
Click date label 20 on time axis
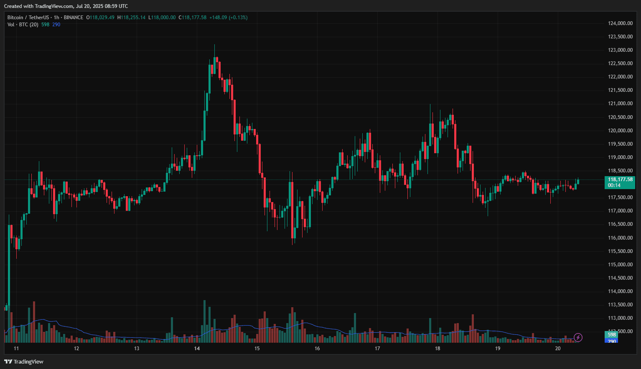click(558, 349)
